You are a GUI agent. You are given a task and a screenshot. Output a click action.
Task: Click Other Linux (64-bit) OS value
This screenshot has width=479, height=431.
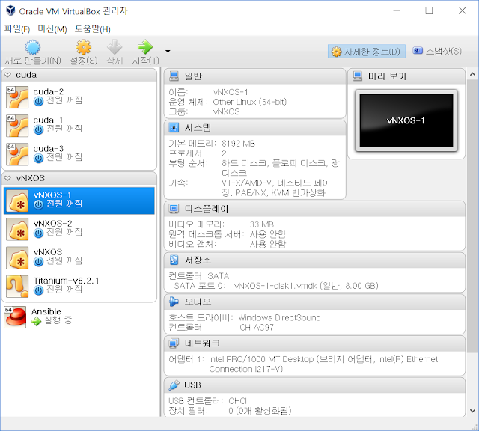coord(249,102)
